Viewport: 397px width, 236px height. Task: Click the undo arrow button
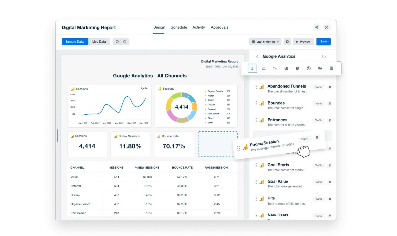pos(117,42)
